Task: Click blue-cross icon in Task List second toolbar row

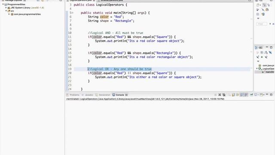Action: (x=263, y=9)
